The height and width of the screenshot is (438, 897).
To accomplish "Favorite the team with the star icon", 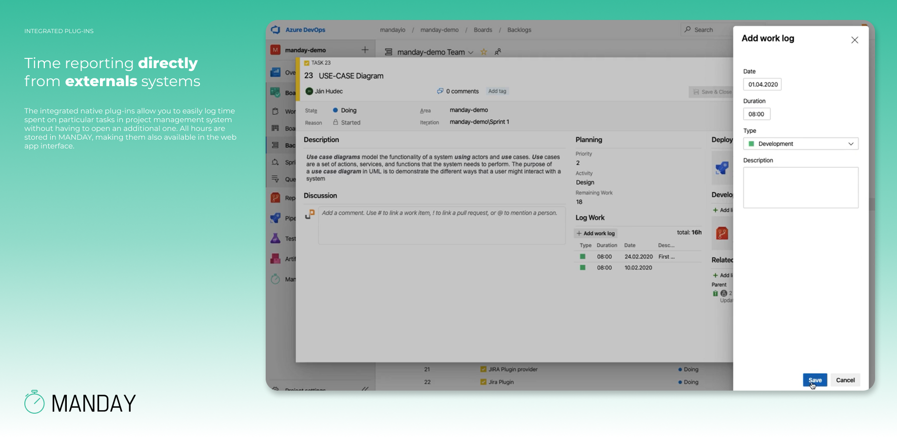I will [x=484, y=52].
